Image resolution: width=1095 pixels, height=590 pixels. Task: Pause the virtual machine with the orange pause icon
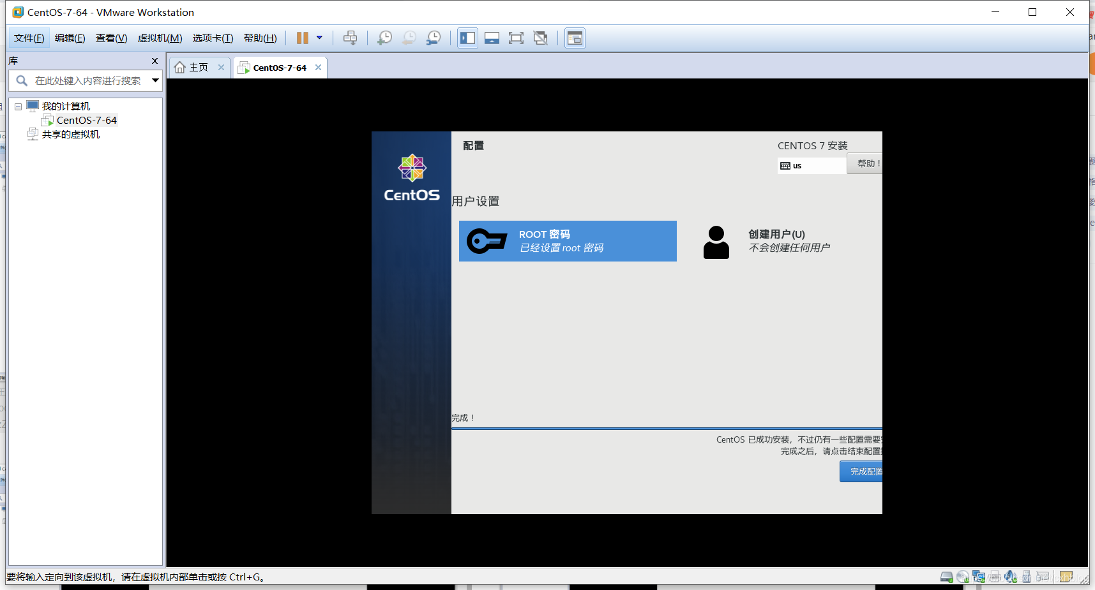click(303, 38)
